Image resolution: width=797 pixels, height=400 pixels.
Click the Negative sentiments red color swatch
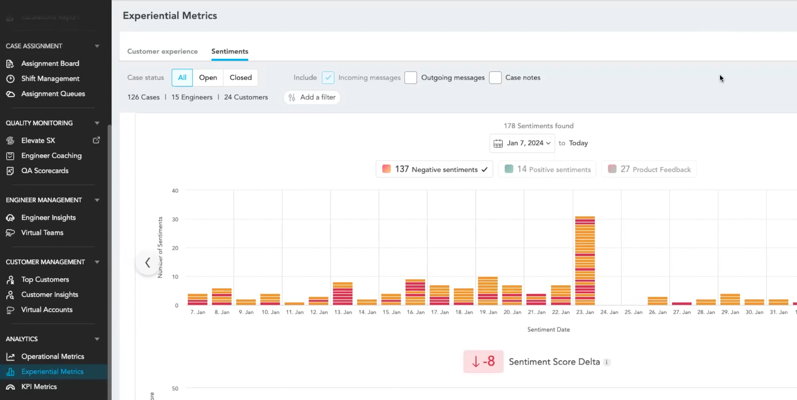(x=387, y=169)
